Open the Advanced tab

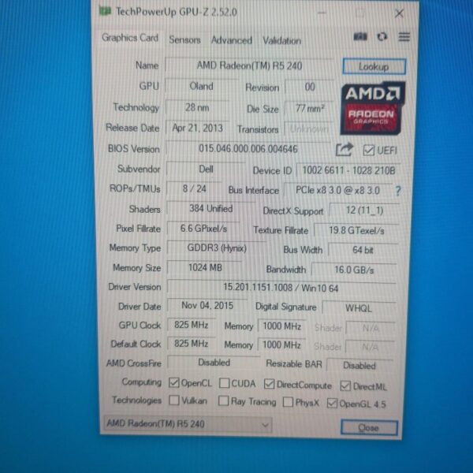(x=231, y=40)
